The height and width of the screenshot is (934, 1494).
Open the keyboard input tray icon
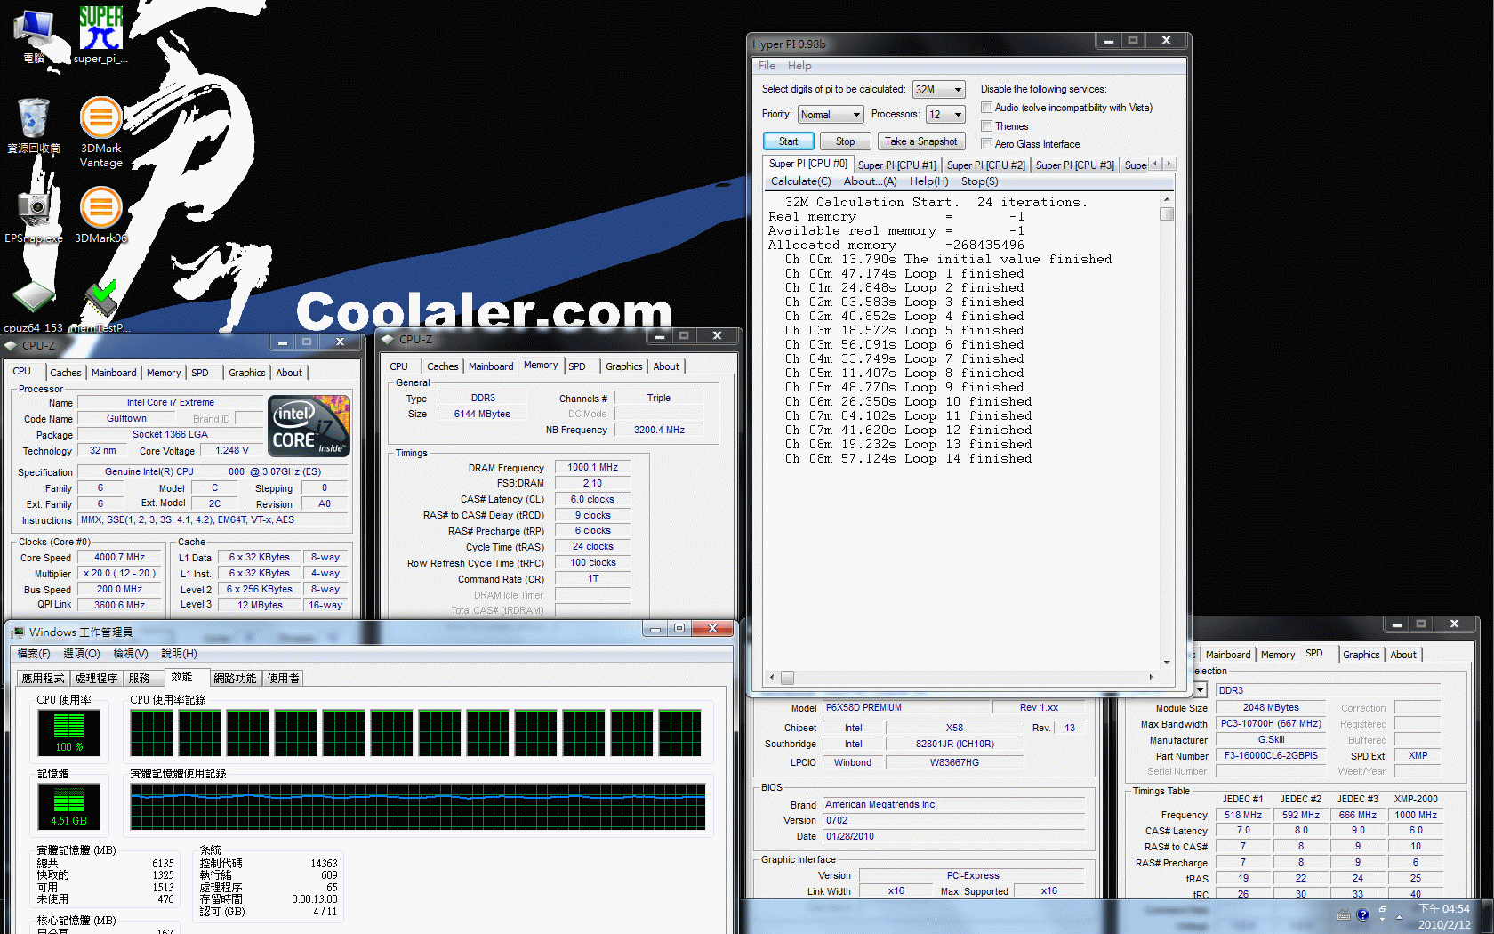(1344, 915)
